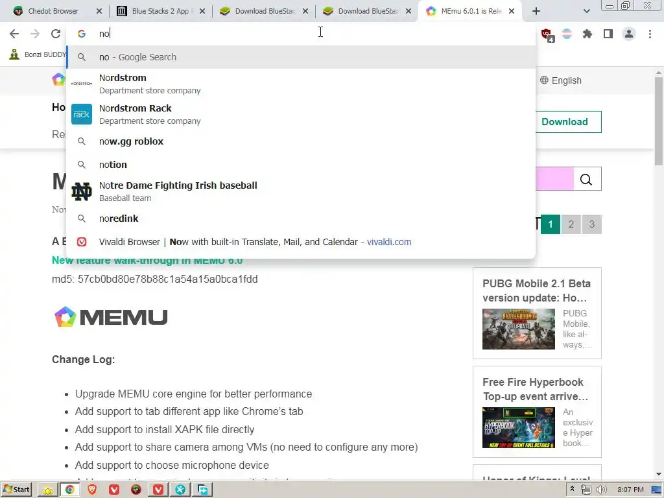Open the Chrome three-dot menu
The image size is (664, 498).
[x=650, y=34]
